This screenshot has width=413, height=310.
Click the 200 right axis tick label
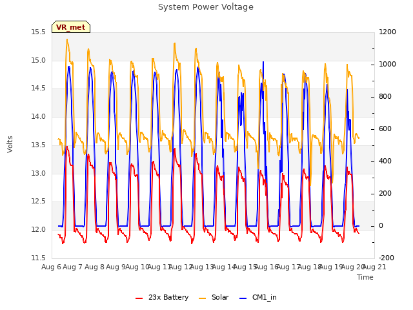point(385,194)
